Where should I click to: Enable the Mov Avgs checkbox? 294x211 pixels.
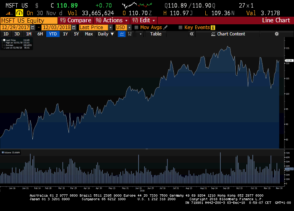point(137,27)
